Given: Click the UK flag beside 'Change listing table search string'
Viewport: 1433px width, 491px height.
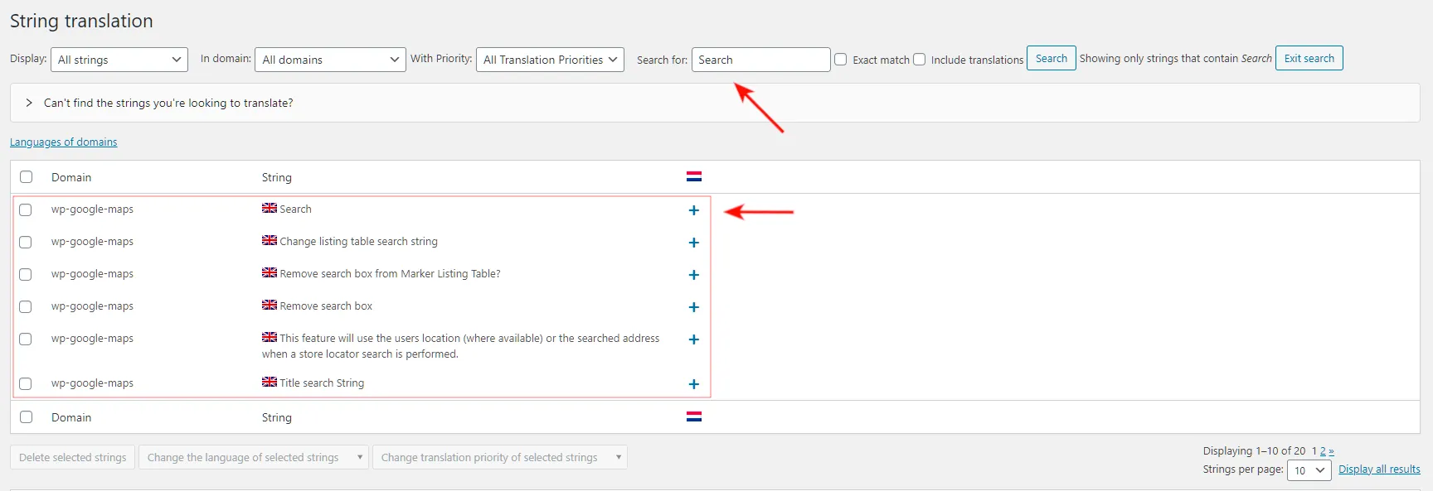Looking at the screenshot, I should (x=270, y=240).
